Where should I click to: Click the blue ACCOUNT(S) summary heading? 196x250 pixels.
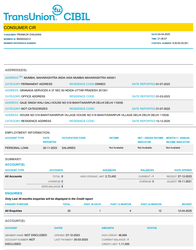coord(15,165)
